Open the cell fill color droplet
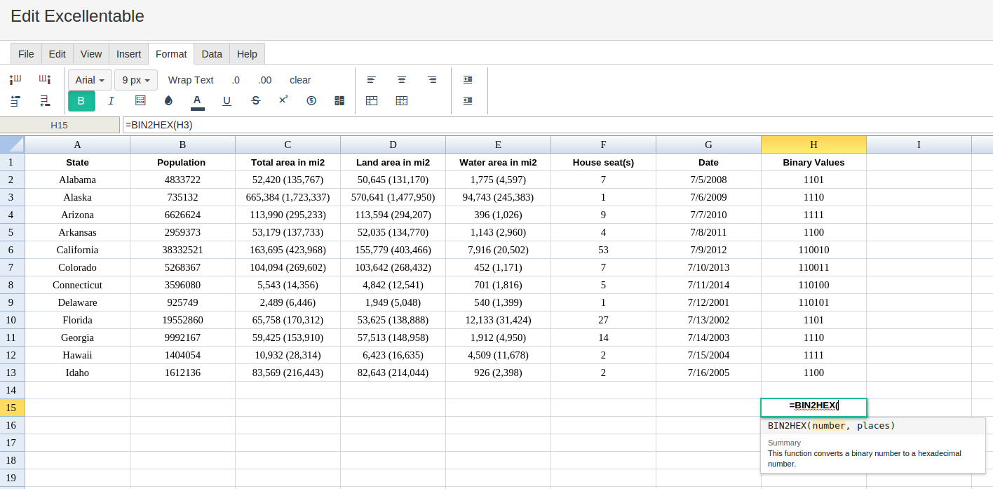Viewport: 993px width, 489px height. click(168, 101)
